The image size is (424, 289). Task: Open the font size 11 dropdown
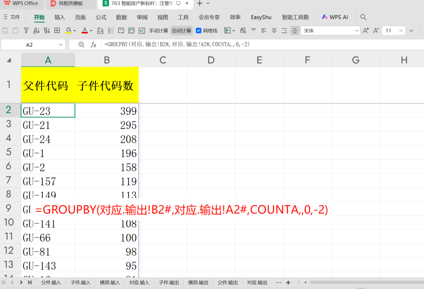click(401, 31)
